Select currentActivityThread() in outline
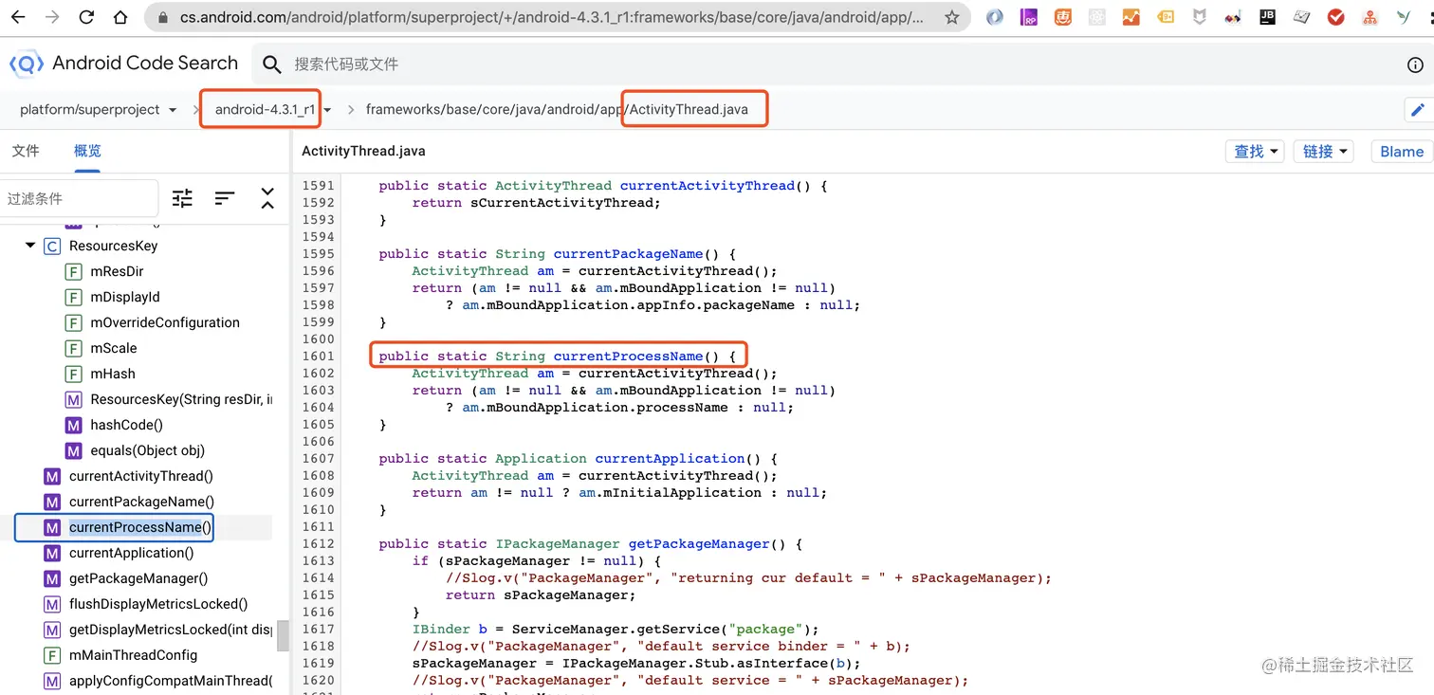 pos(140,476)
